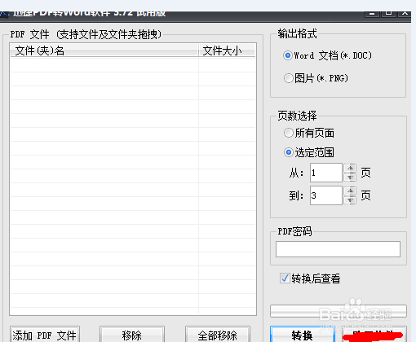This screenshot has height=342, width=416.
Task: Click the 移除 button
Action: click(x=132, y=335)
